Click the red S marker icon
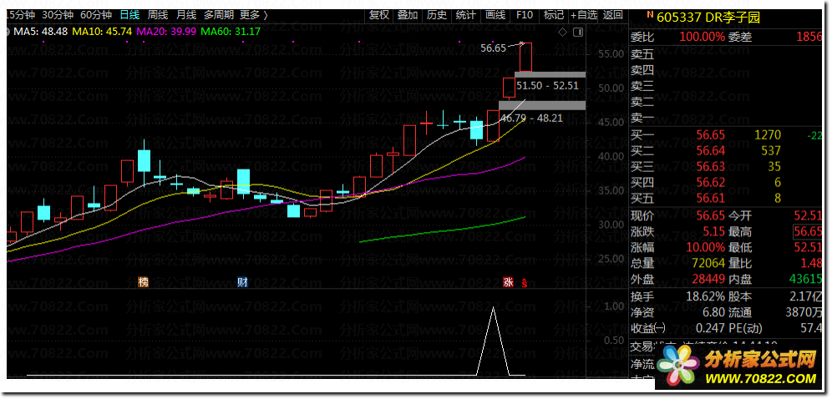 pyautogui.click(x=525, y=282)
